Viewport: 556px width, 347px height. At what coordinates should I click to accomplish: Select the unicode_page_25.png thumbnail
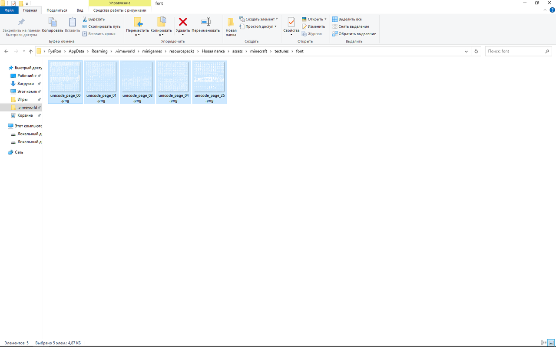point(209,77)
